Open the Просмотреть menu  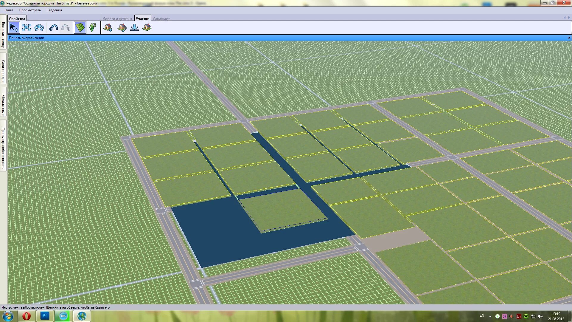(x=30, y=10)
